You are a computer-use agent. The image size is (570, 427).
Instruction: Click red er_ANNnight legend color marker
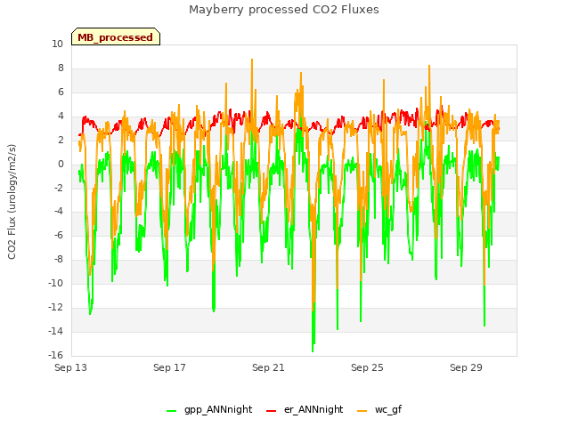coord(271,411)
